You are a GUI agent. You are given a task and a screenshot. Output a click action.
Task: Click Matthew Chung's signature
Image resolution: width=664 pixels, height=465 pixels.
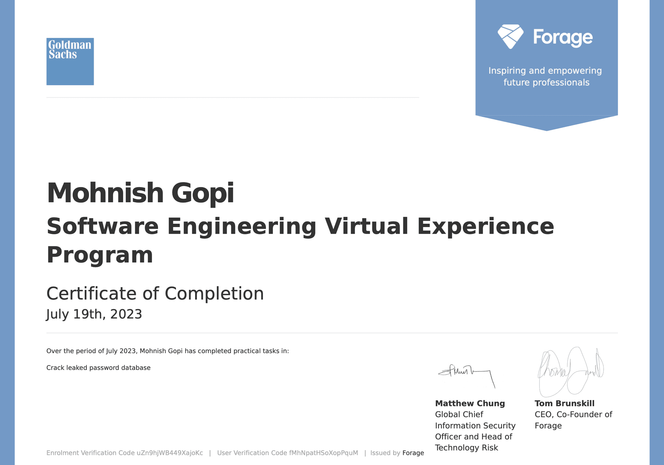pos(467,376)
